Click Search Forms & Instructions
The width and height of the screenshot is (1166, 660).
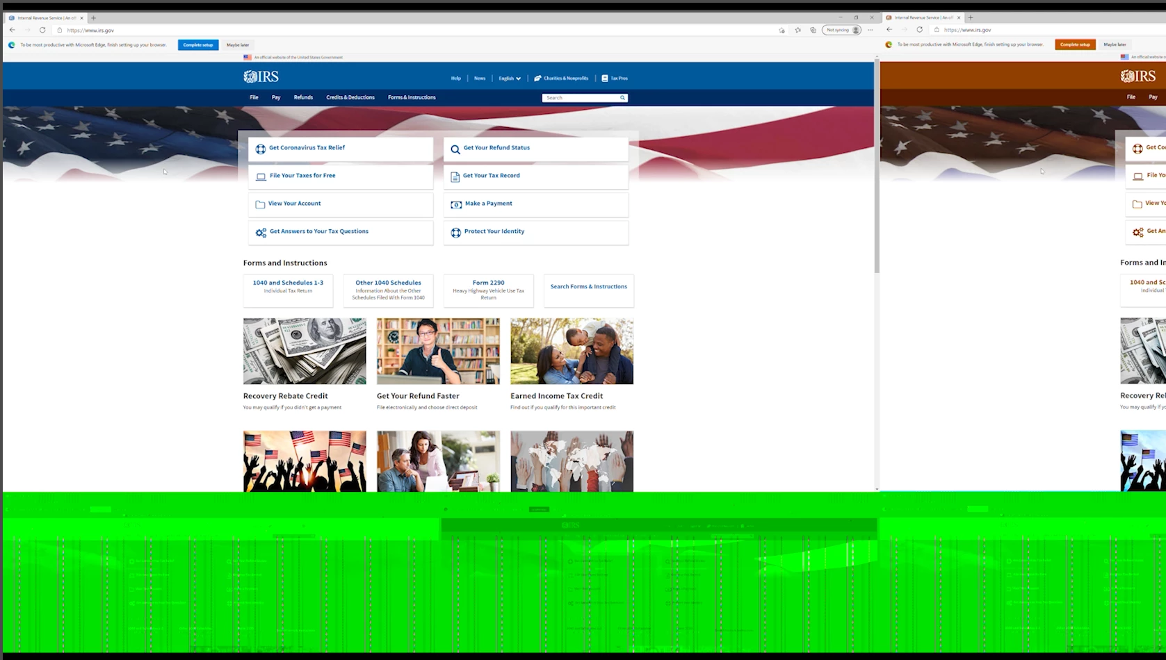pos(589,286)
